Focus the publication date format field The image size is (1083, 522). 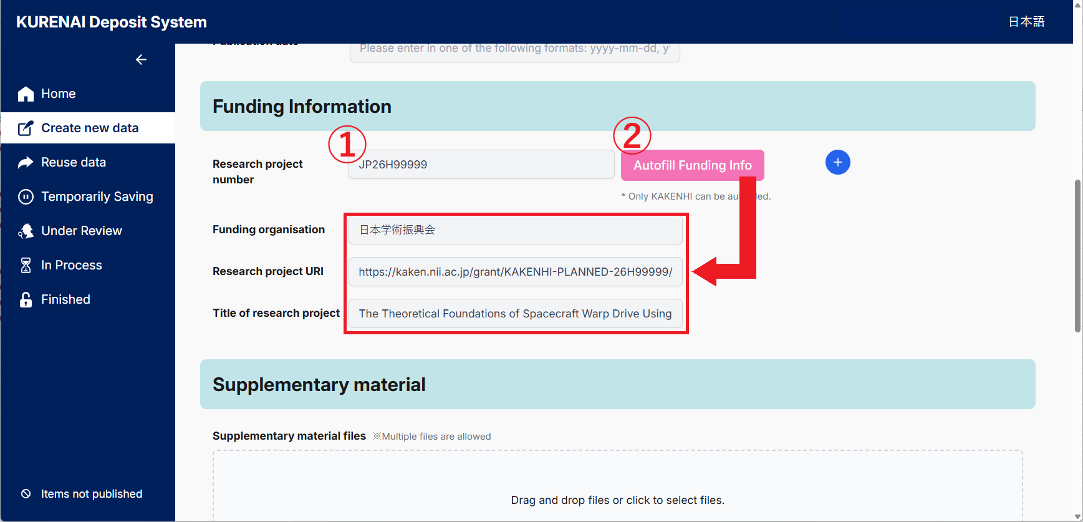(515, 52)
